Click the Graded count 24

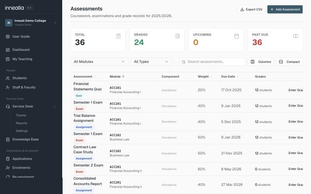[x=139, y=42]
